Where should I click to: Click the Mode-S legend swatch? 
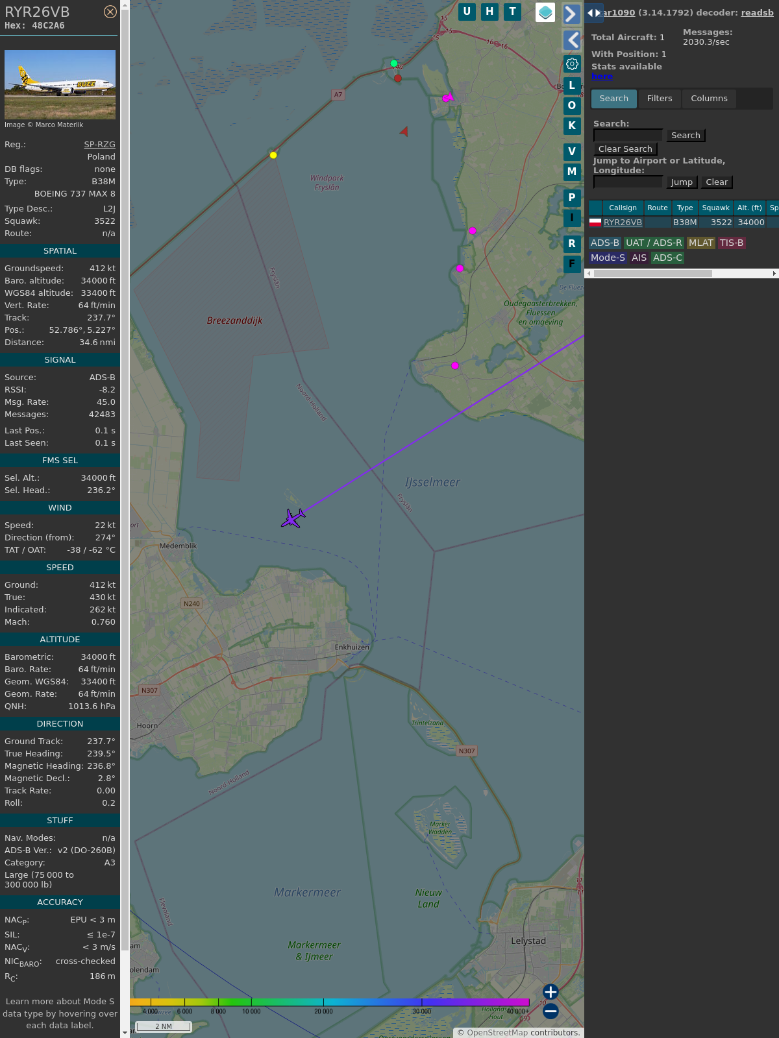(x=608, y=258)
